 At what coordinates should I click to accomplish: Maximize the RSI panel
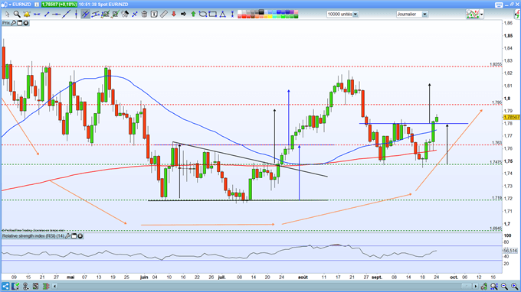point(74,236)
